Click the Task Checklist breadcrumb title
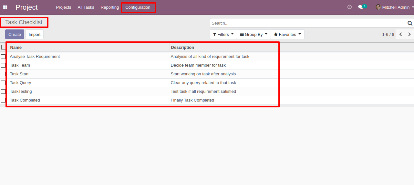This screenshot has width=414, height=185. 24,22
